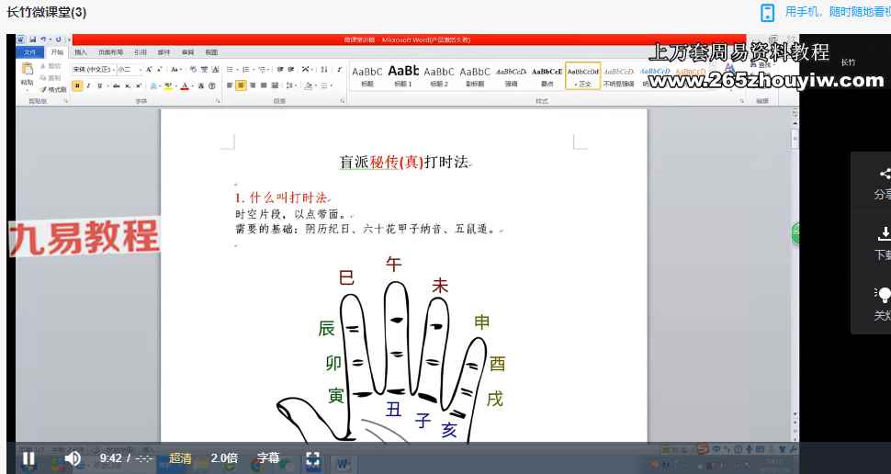Open the font name dropdown

94,69
